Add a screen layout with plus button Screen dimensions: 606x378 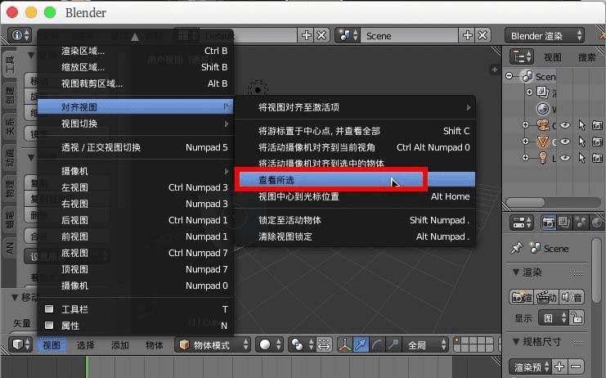pos(306,35)
